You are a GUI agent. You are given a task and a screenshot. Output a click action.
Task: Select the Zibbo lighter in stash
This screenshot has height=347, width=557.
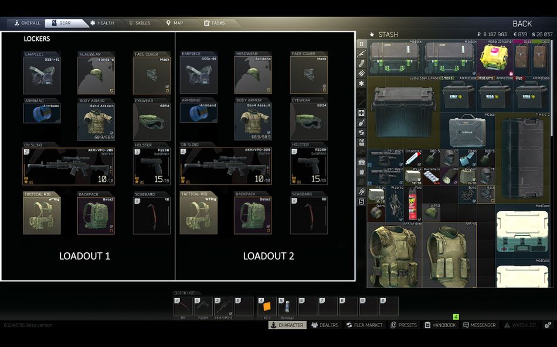(467, 158)
